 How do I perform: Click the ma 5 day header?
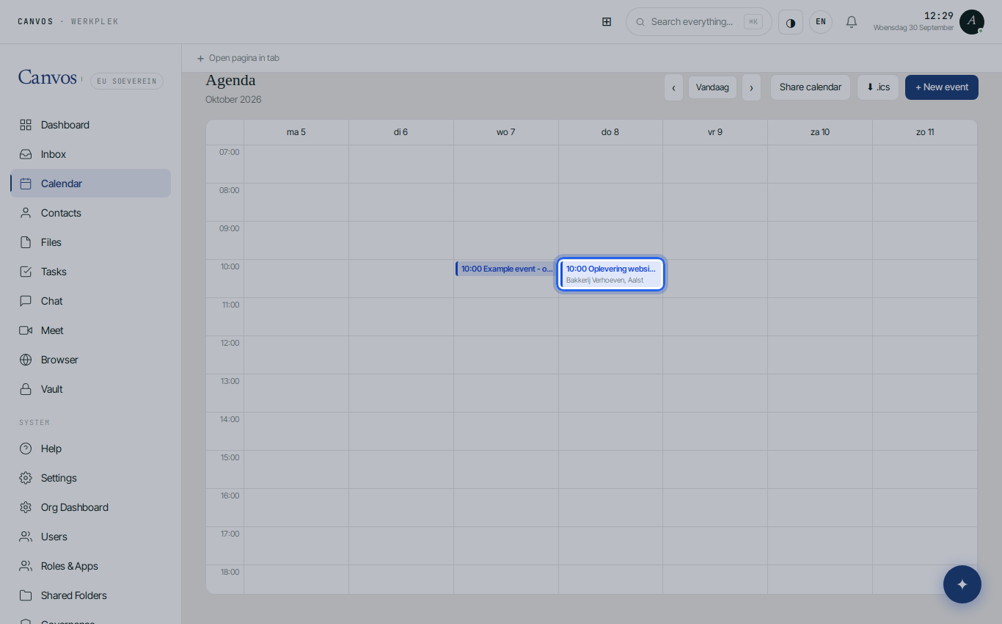tap(296, 132)
